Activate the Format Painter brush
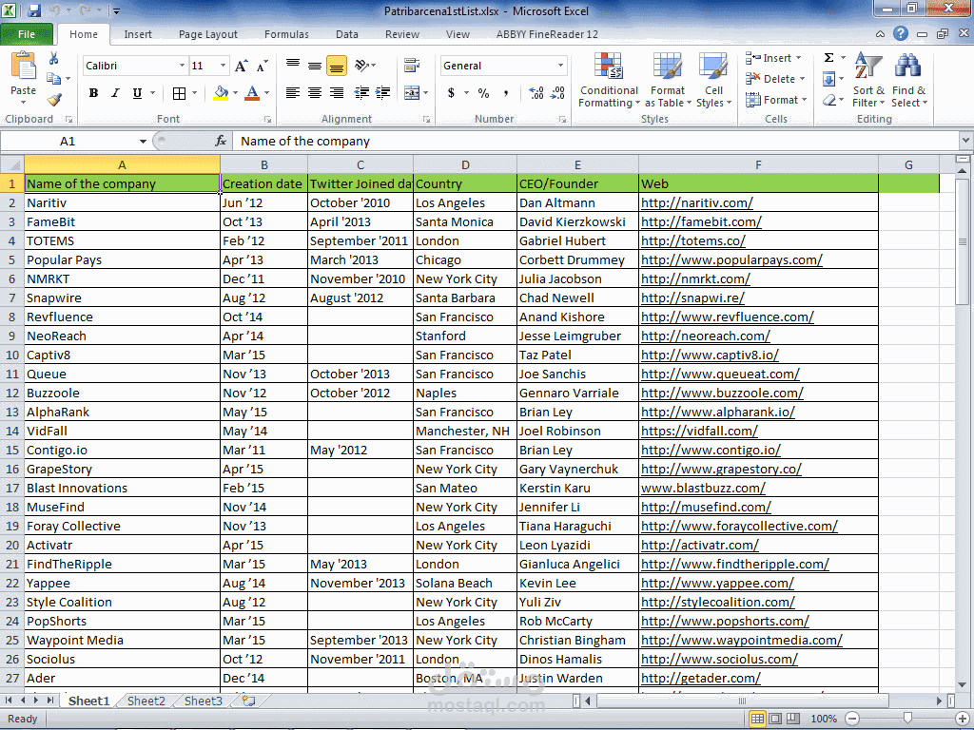This screenshot has height=730, width=974. point(54,99)
